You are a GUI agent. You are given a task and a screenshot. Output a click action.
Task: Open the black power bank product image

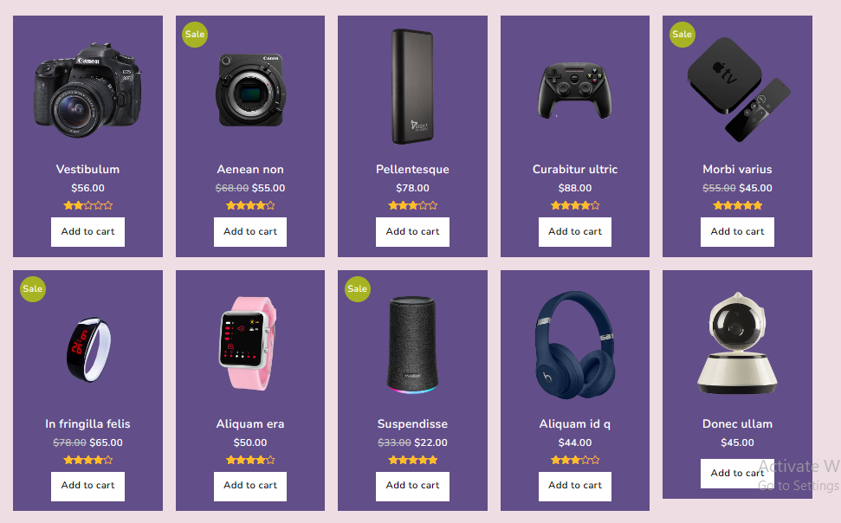412,87
